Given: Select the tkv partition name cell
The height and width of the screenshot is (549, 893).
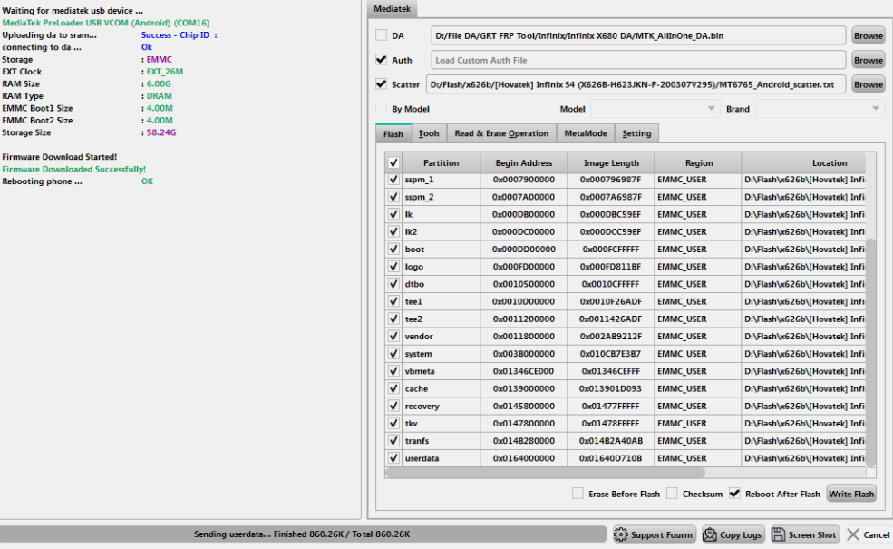Looking at the screenshot, I should tap(441, 423).
